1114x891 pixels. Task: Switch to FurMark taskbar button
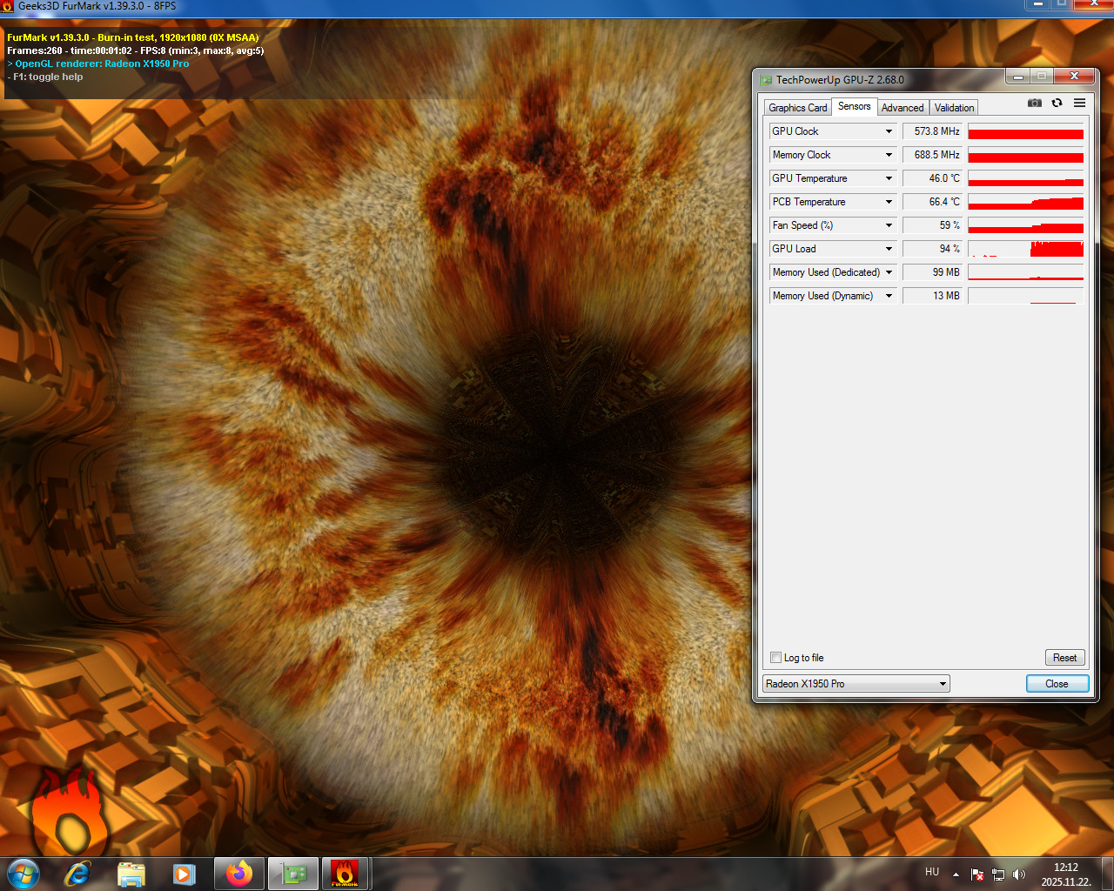point(345,874)
